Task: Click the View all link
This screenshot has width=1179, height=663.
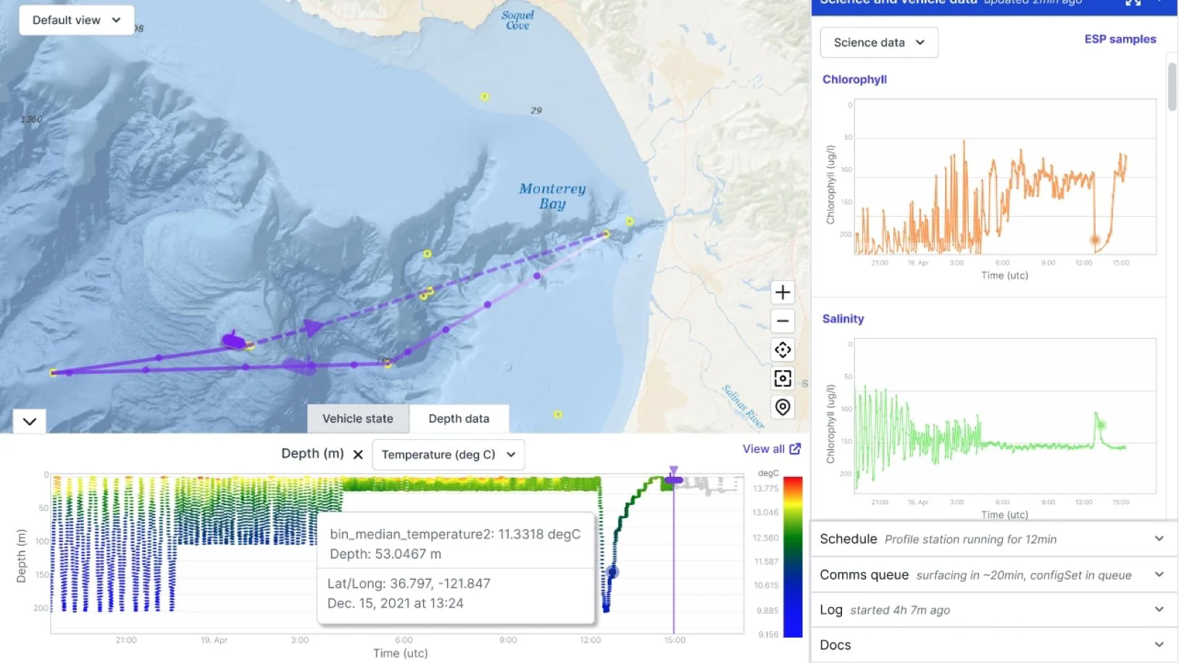Action: (763, 449)
